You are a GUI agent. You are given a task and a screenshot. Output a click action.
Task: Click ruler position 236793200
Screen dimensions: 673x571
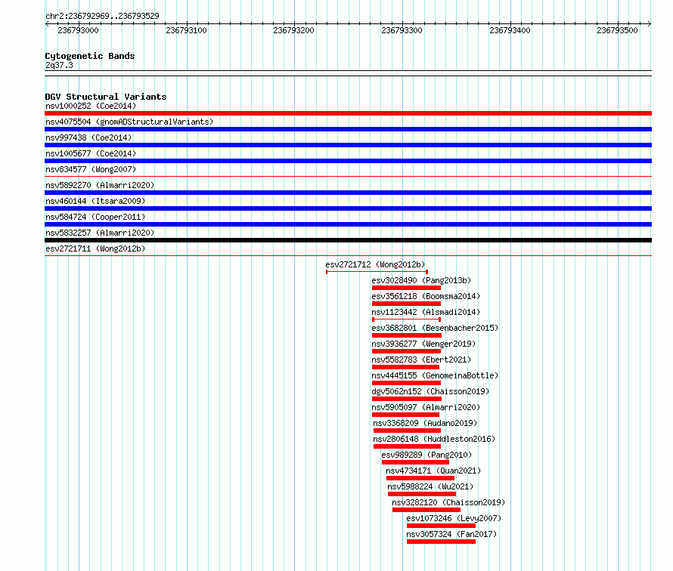(x=293, y=30)
